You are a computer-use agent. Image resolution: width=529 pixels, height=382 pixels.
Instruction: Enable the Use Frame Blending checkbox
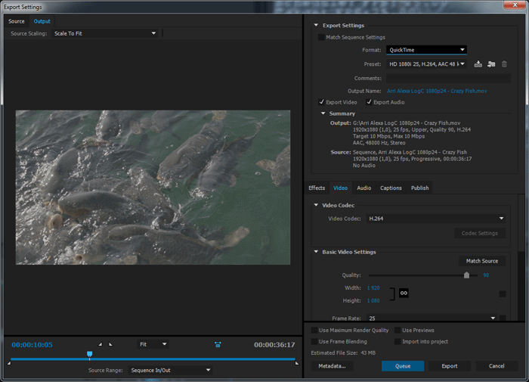(314, 341)
